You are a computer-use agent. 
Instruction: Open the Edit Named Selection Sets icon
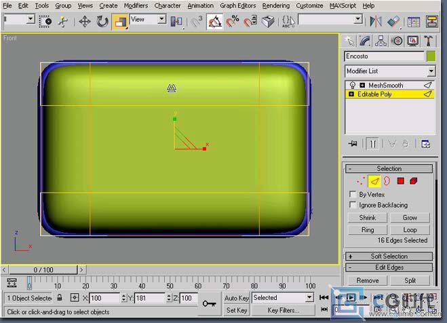pos(288,22)
